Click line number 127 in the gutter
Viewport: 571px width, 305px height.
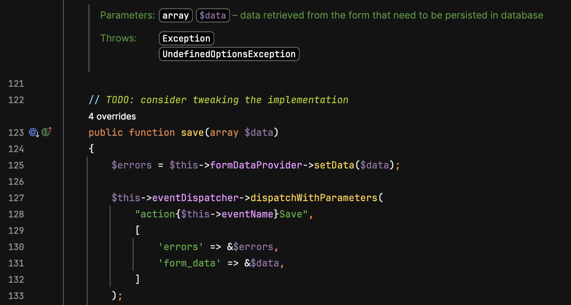tap(16, 198)
